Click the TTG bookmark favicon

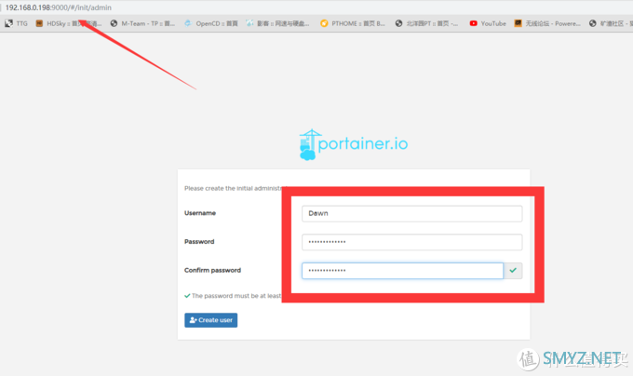tap(8, 23)
